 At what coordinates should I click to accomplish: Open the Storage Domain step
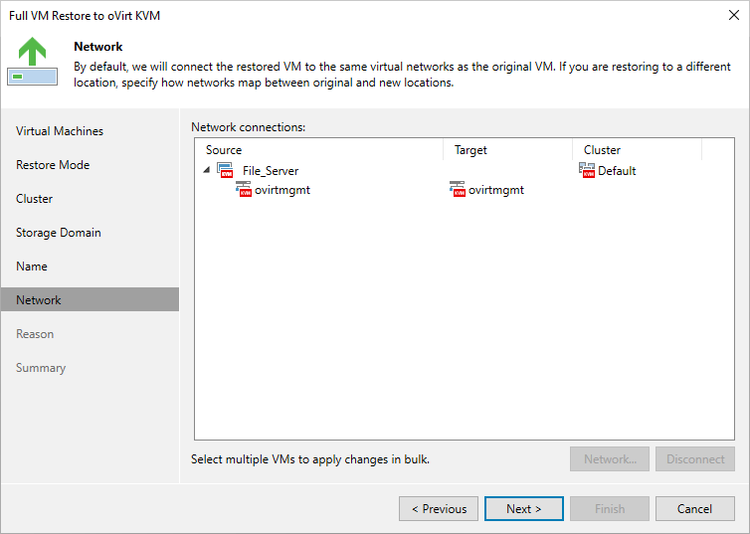click(x=59, y=233)
